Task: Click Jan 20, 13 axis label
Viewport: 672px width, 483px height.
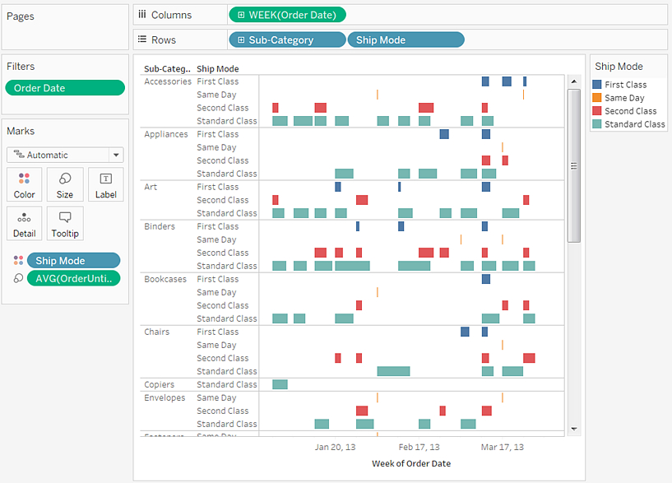Action: 335,447
